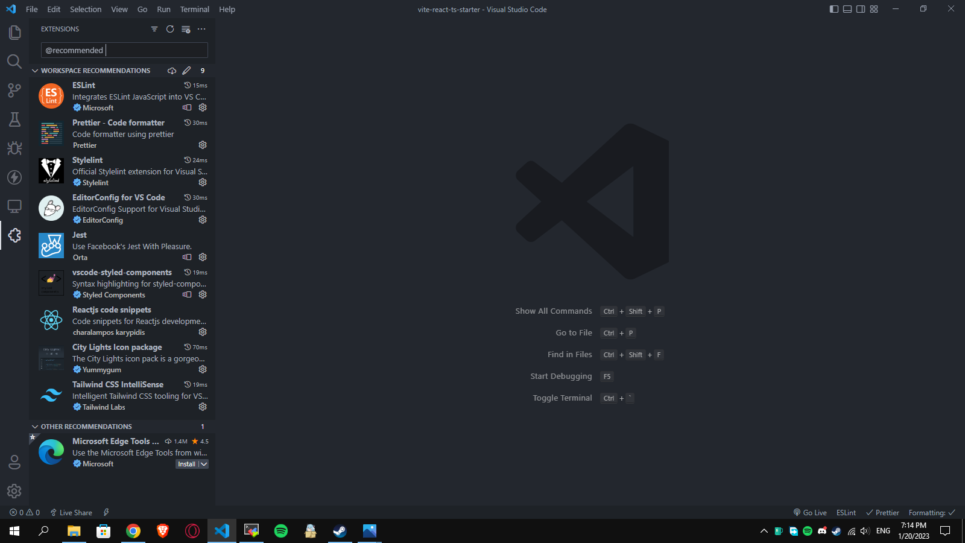Open Customize Layout button
965x543 pixels.
pyautogui.click(x=874, y=9)
